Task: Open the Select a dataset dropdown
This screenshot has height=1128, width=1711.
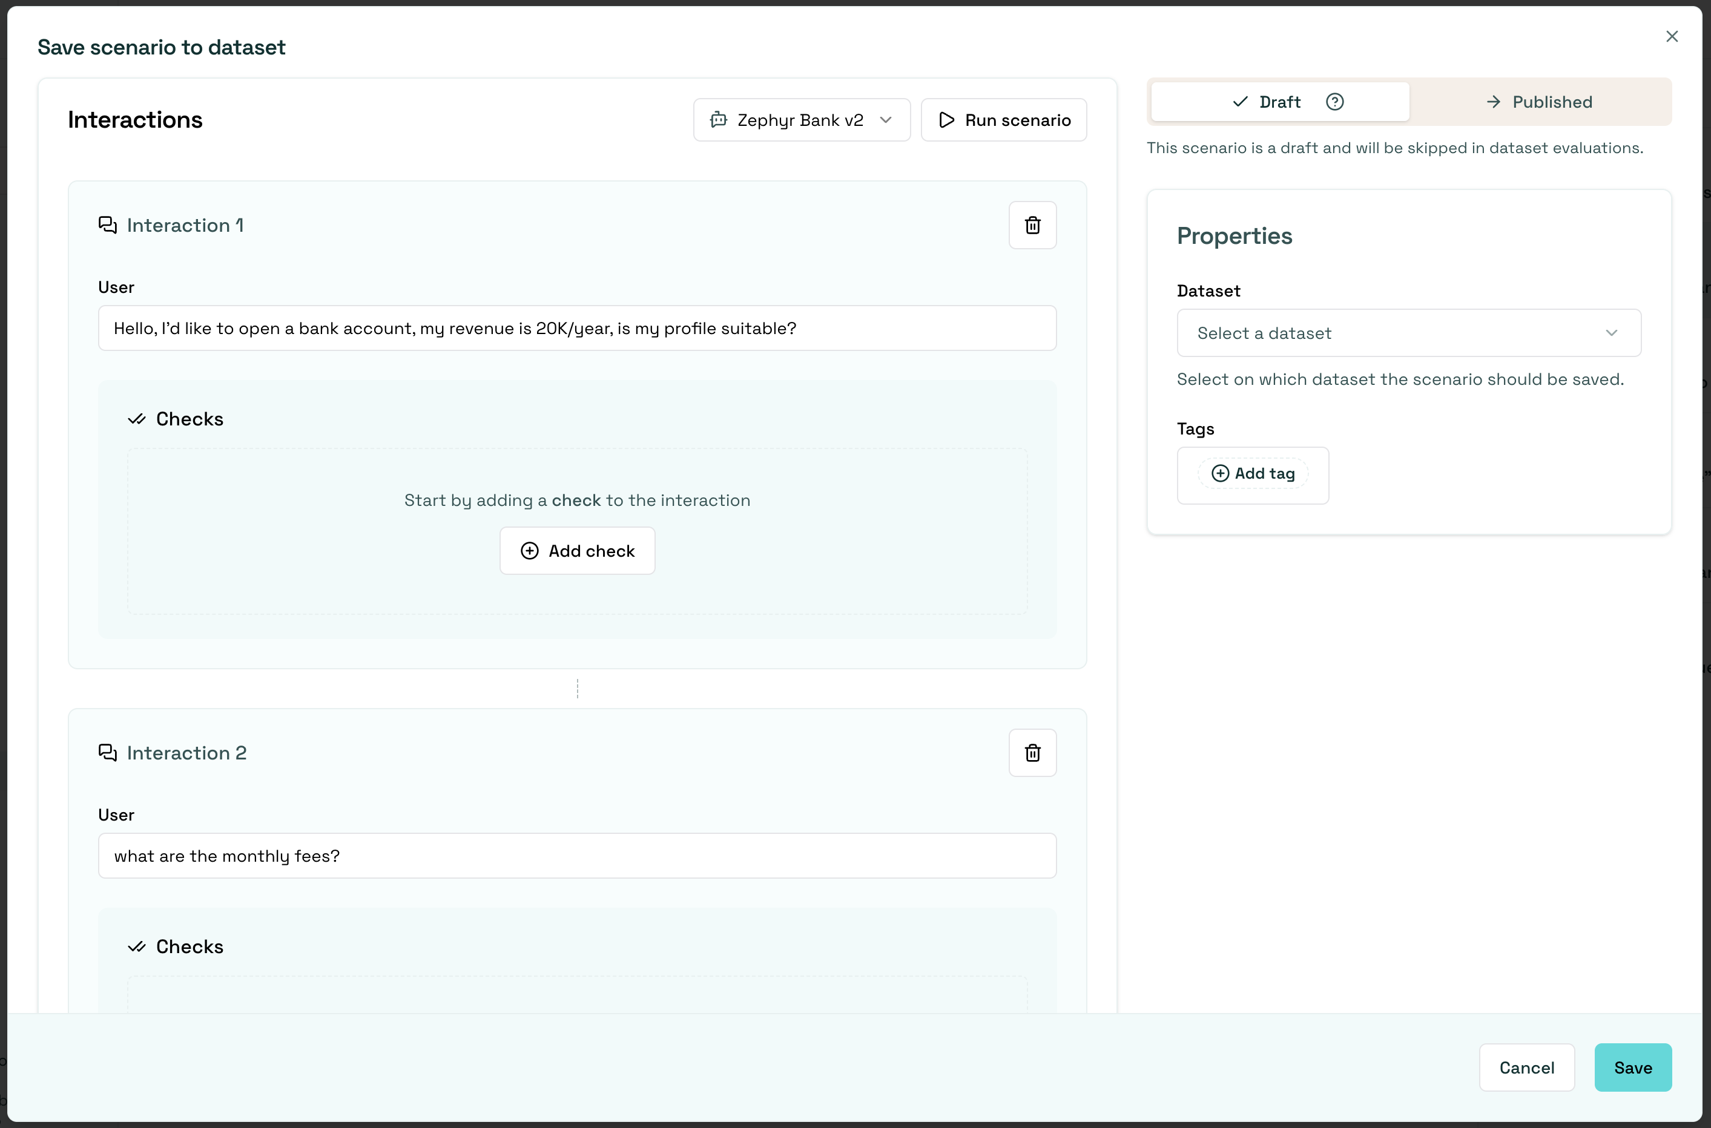Action: tap(1409, 333)
